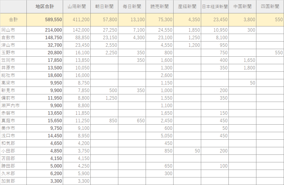Click the 中国新聞 column header
The image size is (284, 185).
(242, 6)
